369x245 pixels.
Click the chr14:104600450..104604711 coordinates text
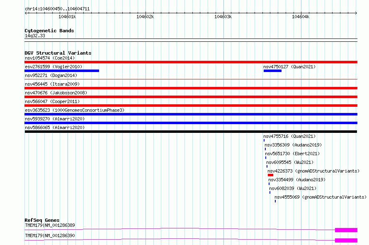[57, 9]
